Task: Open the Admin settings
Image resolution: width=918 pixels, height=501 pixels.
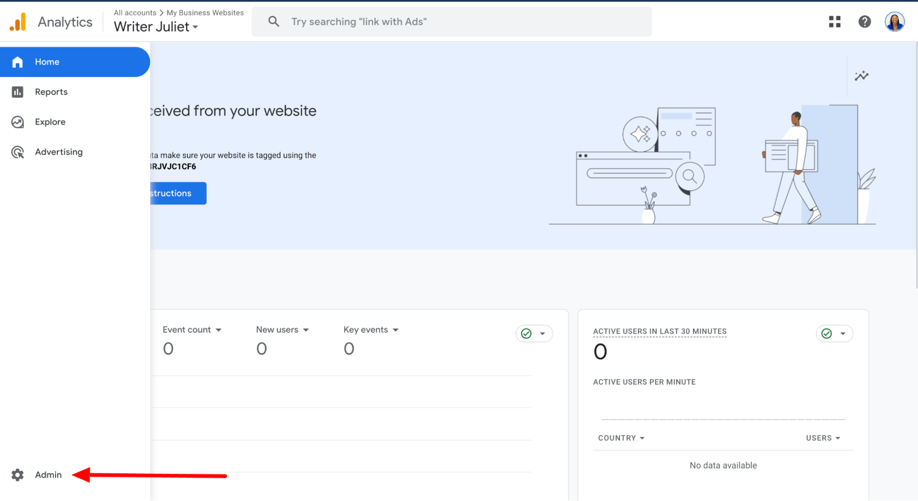Action: (x=48, y=475)
